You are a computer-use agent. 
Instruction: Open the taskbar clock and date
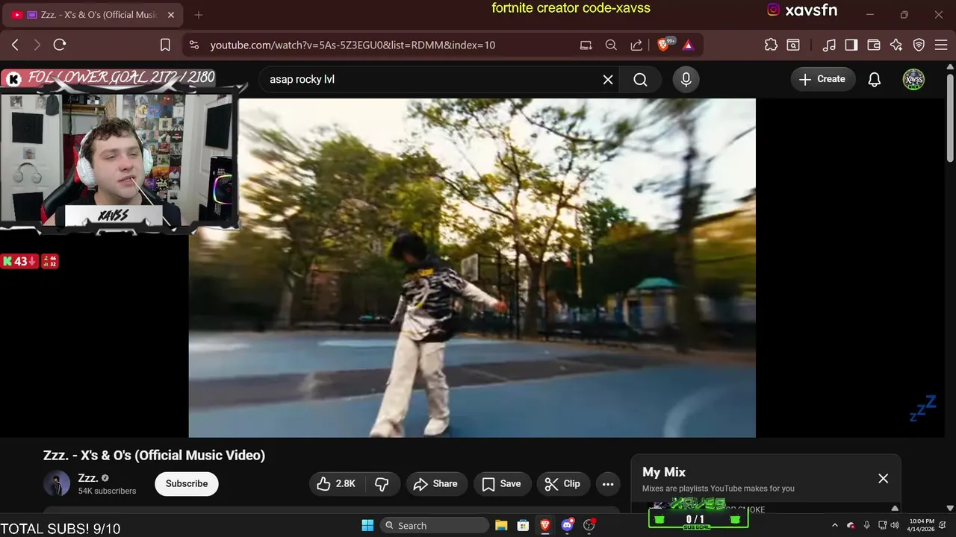(922, 525)
